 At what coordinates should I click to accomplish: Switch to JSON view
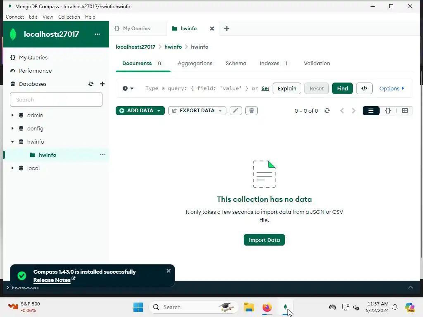pyautogui.click(x=387, y=111)
